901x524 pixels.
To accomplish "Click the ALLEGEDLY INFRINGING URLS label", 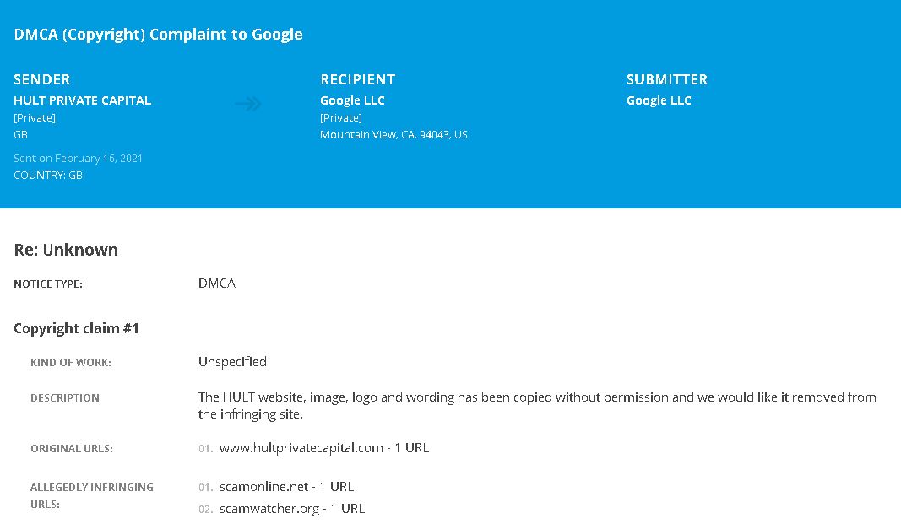I will 92,495.
